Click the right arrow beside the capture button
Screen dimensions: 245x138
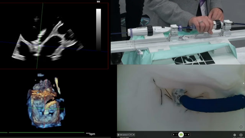[x=188, y=135]
